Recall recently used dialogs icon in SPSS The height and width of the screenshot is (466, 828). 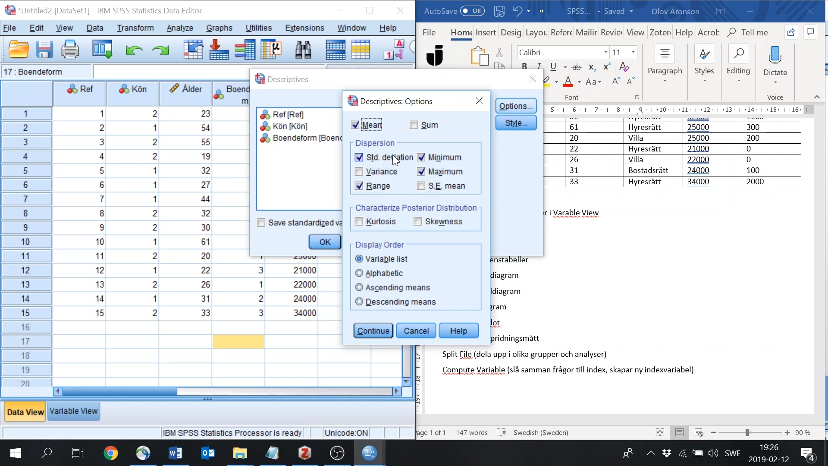(x=102, y=50)
